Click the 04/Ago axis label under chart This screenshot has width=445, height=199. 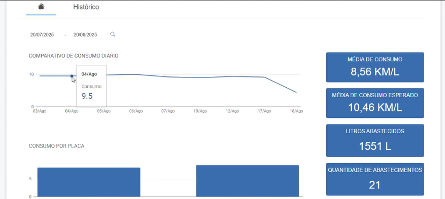pos(72,111)
